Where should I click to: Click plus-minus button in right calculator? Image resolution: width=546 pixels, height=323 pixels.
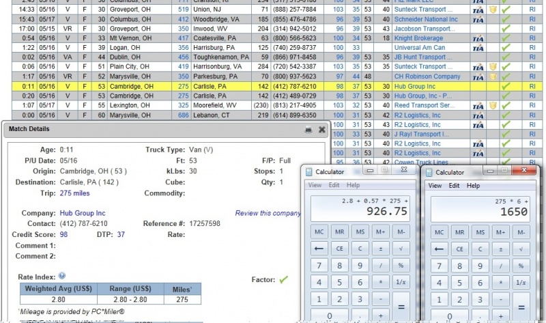pos(501,249)
